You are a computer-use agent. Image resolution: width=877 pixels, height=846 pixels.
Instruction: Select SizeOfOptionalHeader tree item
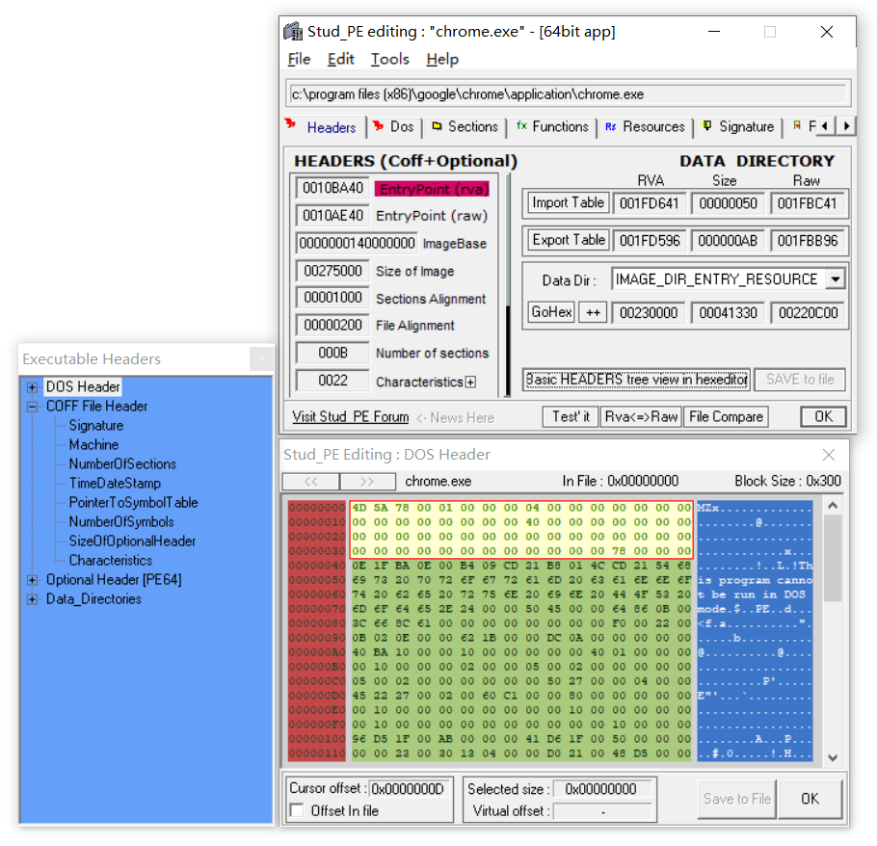133,542
